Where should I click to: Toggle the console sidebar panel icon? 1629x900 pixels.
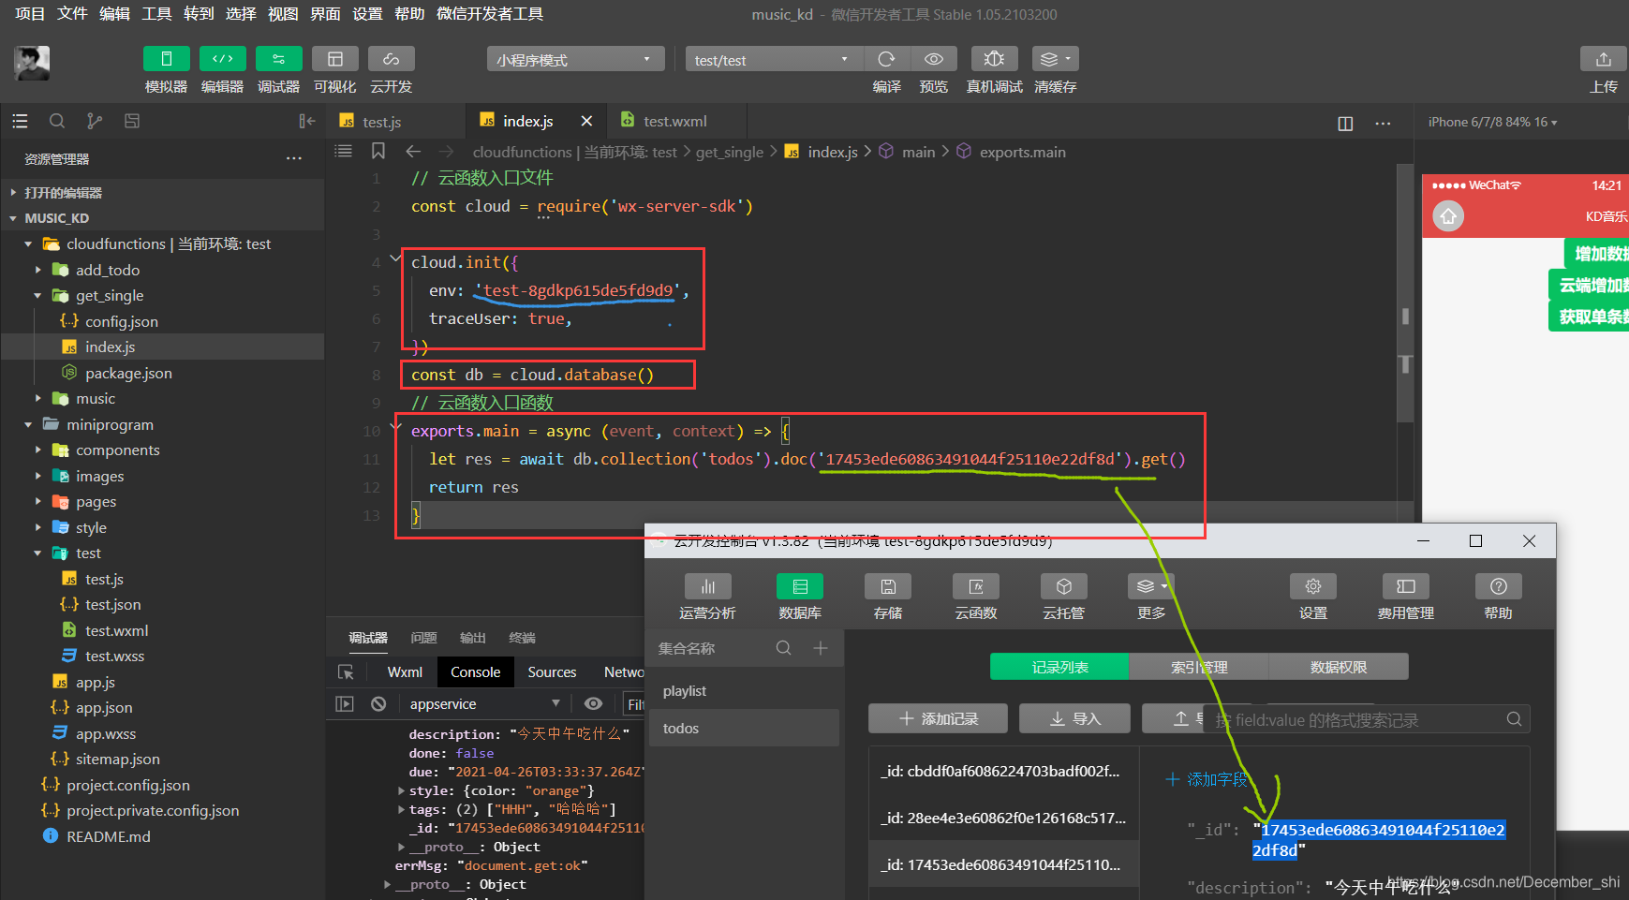point(345,703)
